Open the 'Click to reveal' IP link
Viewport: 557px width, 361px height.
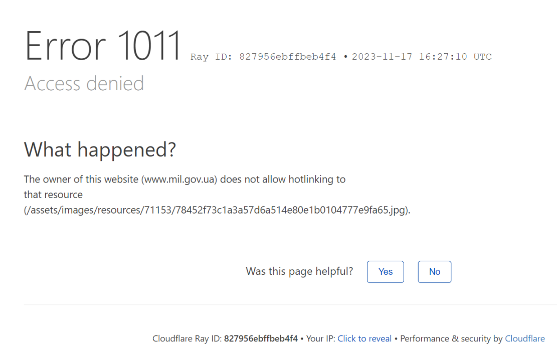point(364,339)
